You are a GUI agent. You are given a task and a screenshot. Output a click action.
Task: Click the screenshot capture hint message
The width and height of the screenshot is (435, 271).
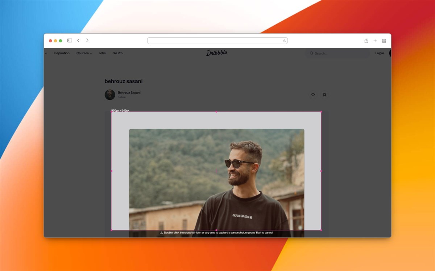coord(216,233)
